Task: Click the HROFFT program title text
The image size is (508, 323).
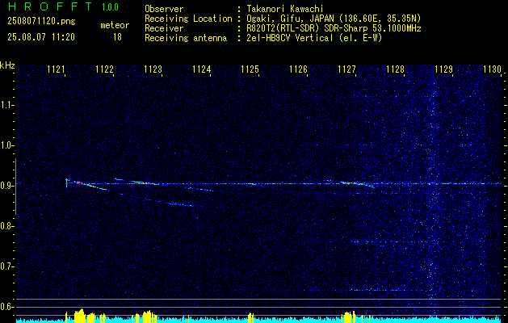Action: (x=50, y=6)
